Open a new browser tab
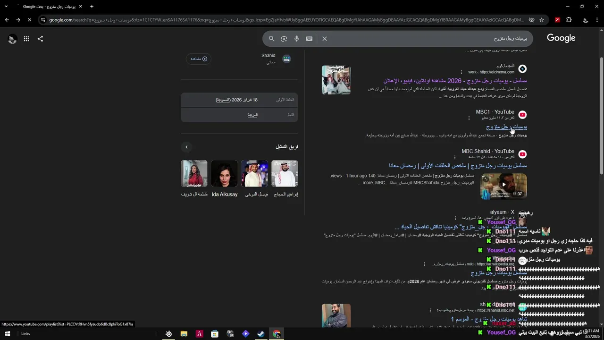Screen dimensions: 604x340 point(92,7)
